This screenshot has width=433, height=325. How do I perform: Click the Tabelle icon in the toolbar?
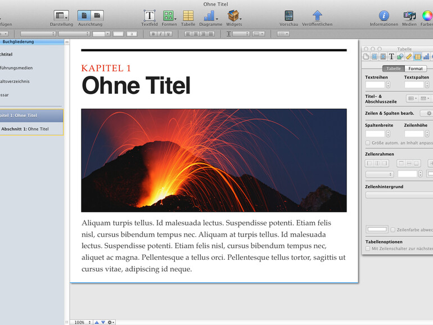188,16
